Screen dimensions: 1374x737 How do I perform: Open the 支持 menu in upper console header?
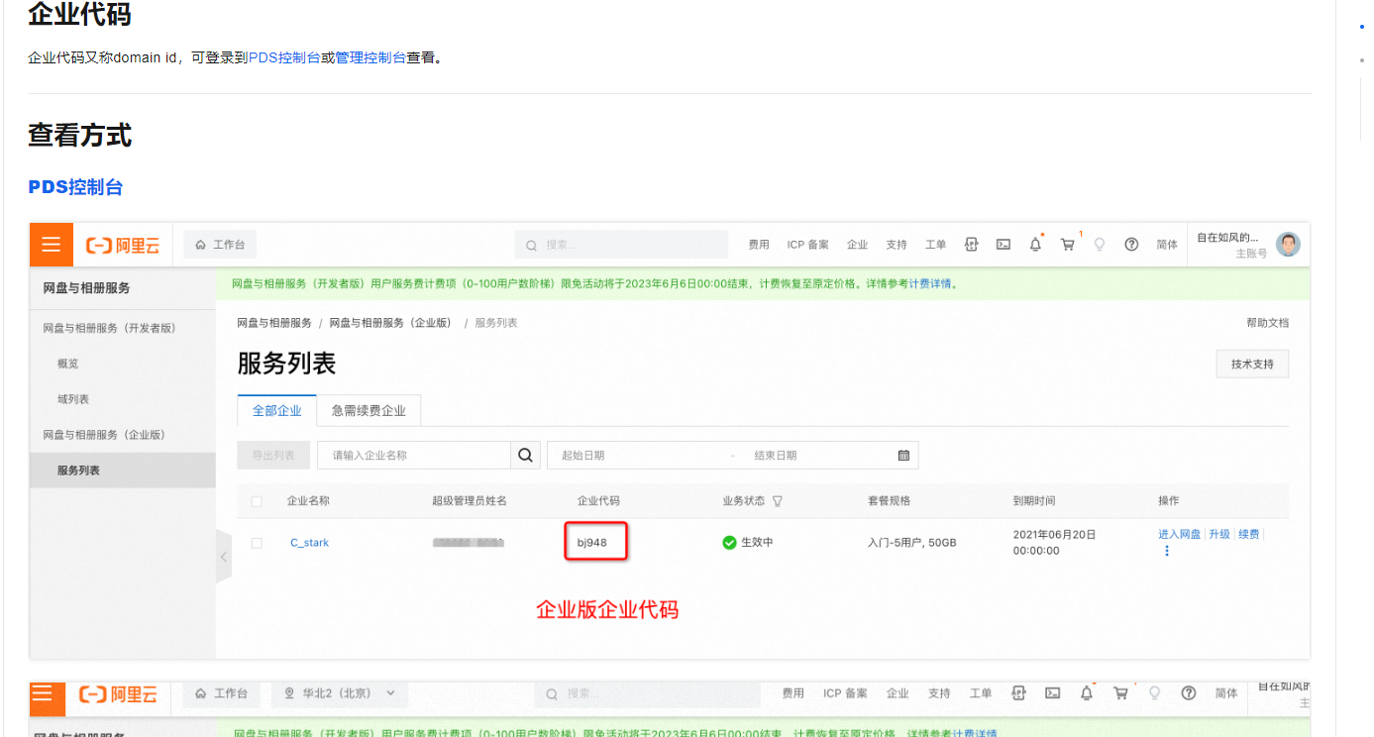tap(897, 245)
